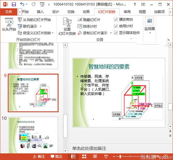
Task: Save the presentation with the floppy icon
Action: tap(14, 4)
